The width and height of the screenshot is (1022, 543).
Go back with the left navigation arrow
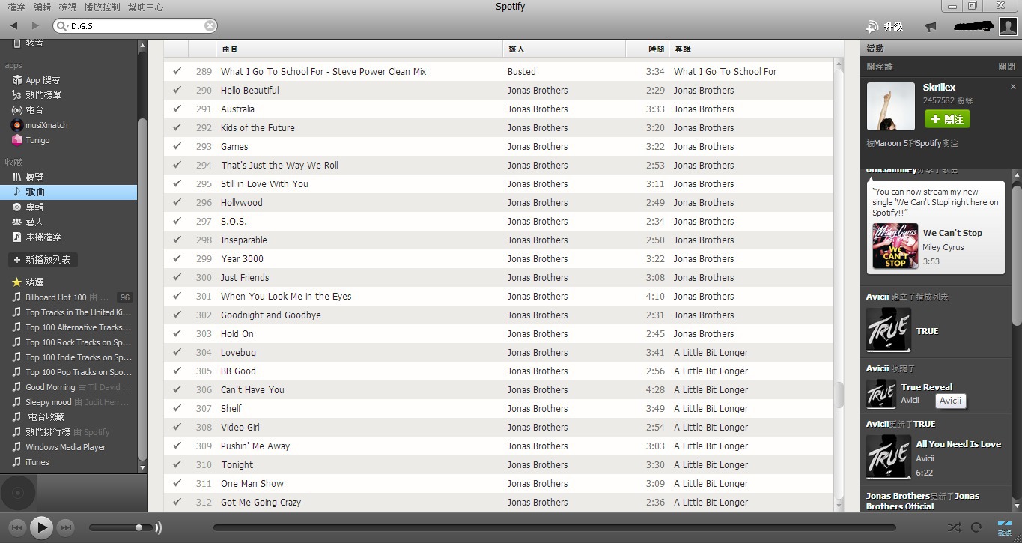click(14, 26)
